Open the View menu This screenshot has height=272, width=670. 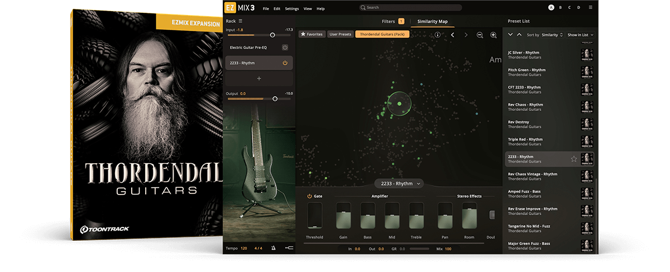click(x=308, y=8)
